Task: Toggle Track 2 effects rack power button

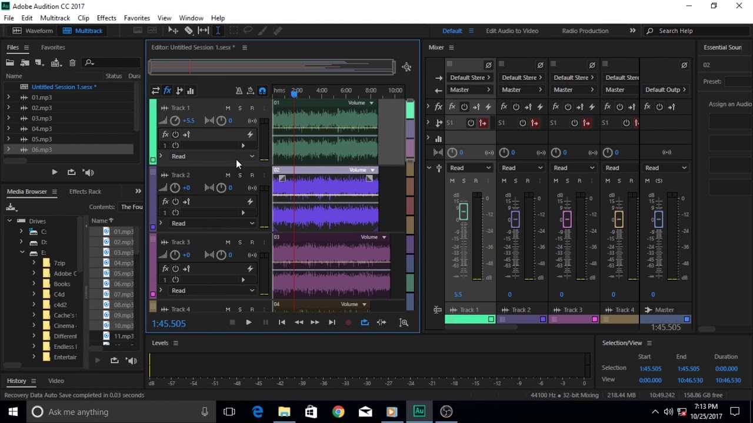Action: coord(175,202)
